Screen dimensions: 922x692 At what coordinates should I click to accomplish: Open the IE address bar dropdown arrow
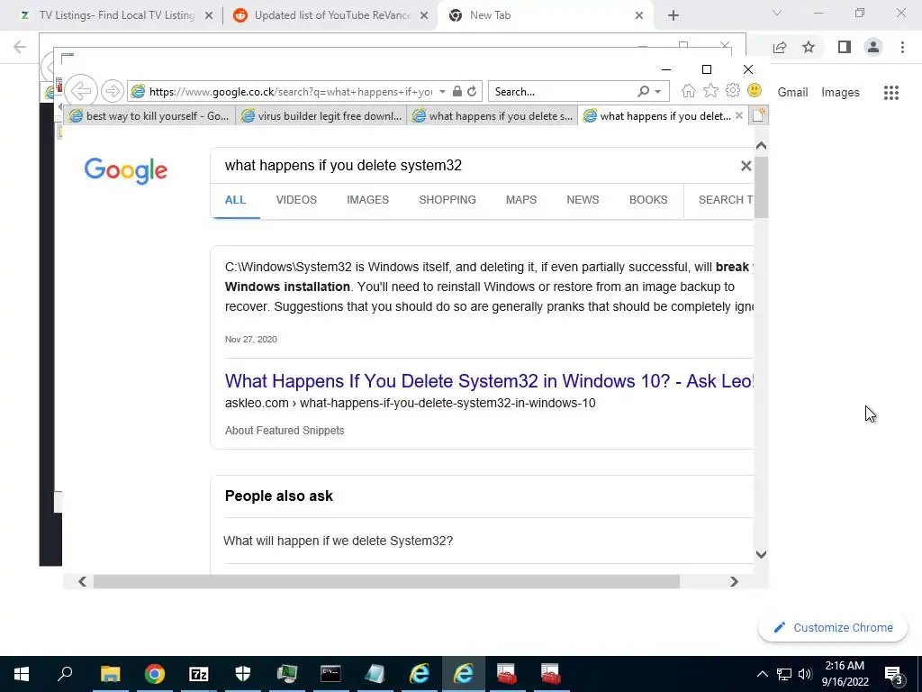442,92
